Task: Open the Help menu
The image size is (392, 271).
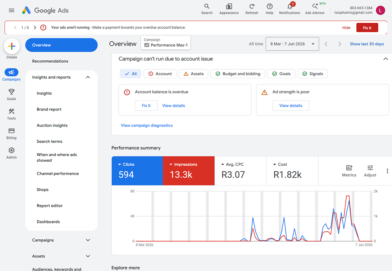Action: [x=269, y=9]
